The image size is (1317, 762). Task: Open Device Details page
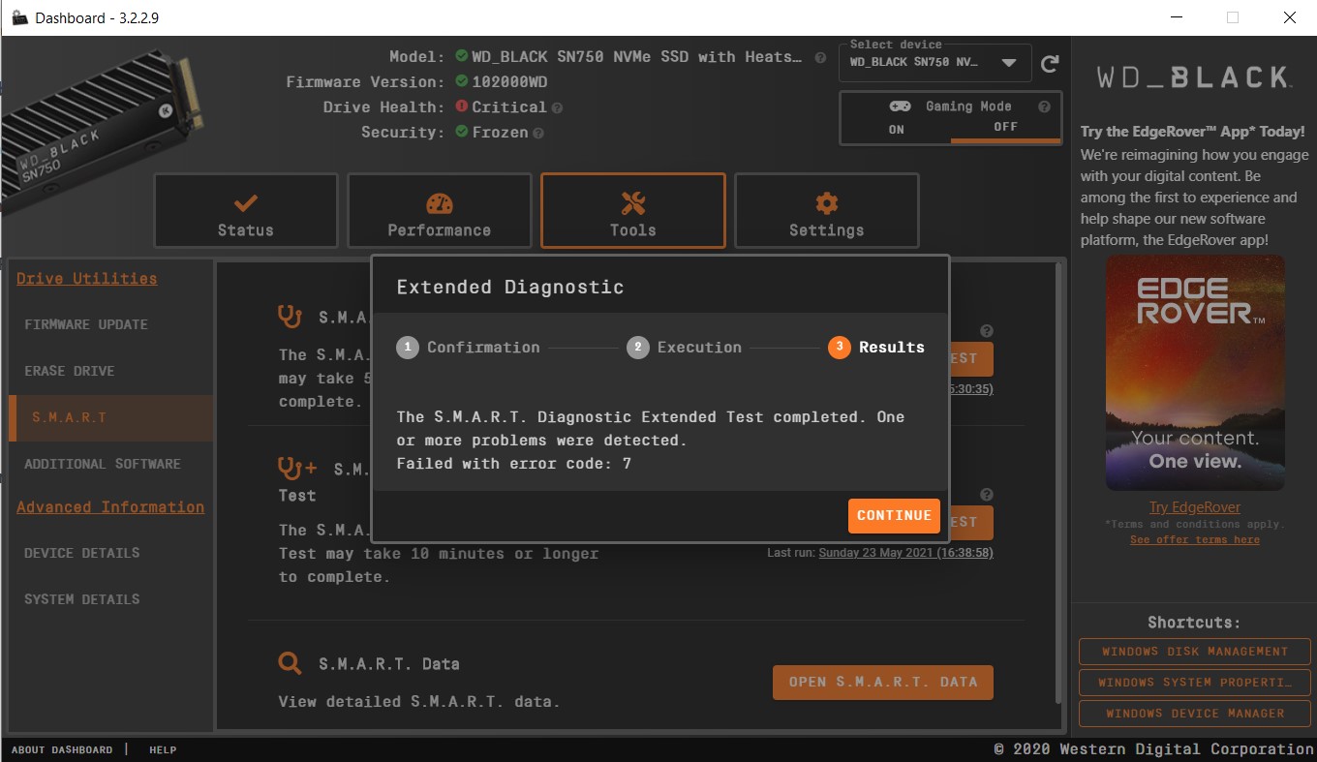click(82, 553)
